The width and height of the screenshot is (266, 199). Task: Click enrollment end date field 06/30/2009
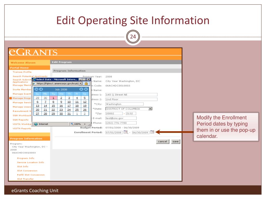pos(141,132)
